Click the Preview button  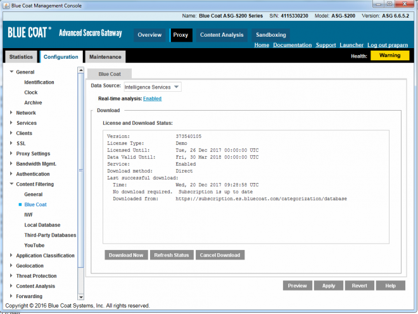[297, 286]
